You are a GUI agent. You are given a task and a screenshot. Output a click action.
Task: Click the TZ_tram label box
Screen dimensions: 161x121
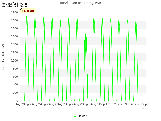[28, 11]
